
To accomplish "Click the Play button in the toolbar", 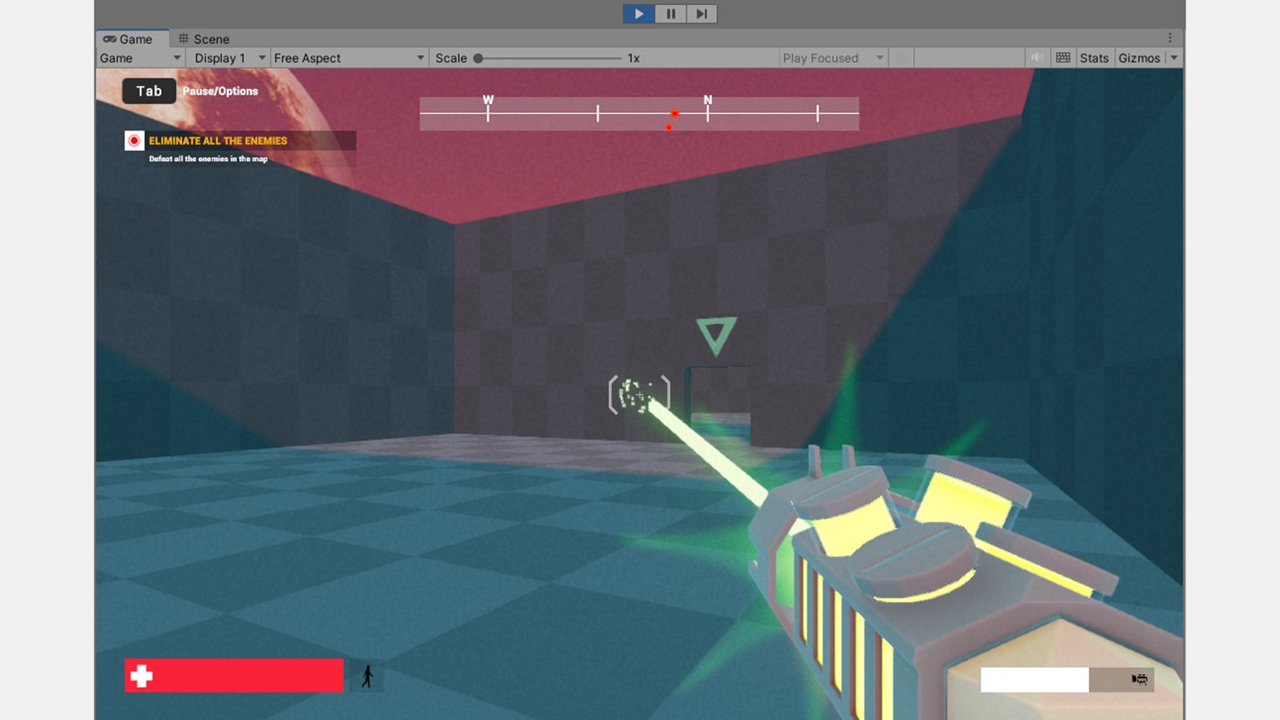I will click(638, 14).
